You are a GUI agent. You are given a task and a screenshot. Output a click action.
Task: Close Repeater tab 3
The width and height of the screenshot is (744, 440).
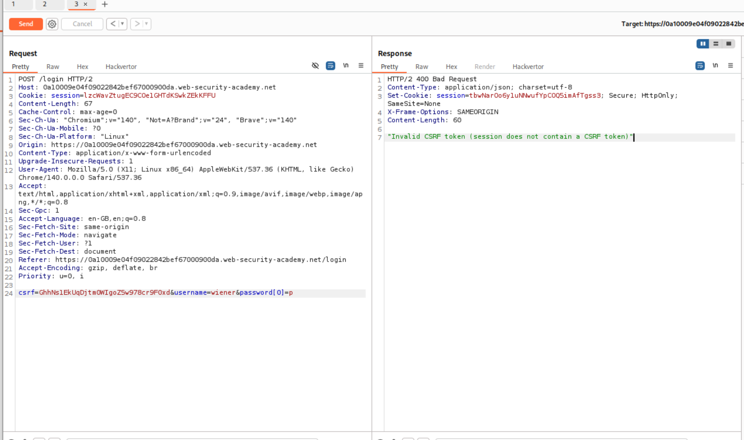[x=85, y=4]
